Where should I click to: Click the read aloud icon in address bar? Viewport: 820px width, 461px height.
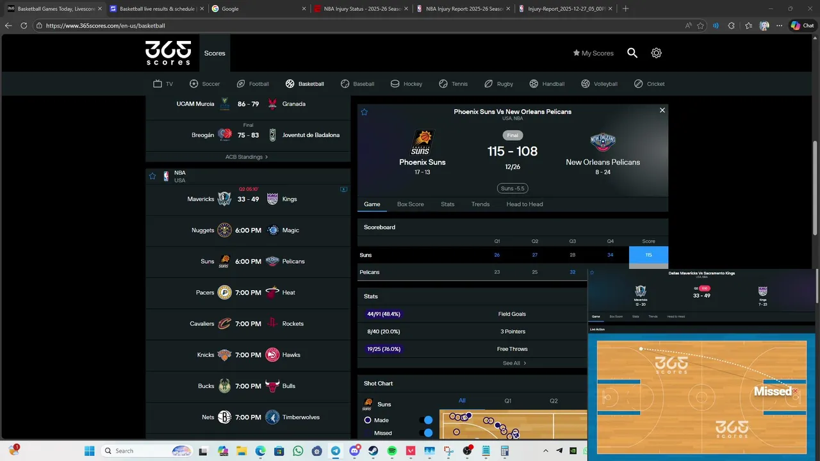688,26
